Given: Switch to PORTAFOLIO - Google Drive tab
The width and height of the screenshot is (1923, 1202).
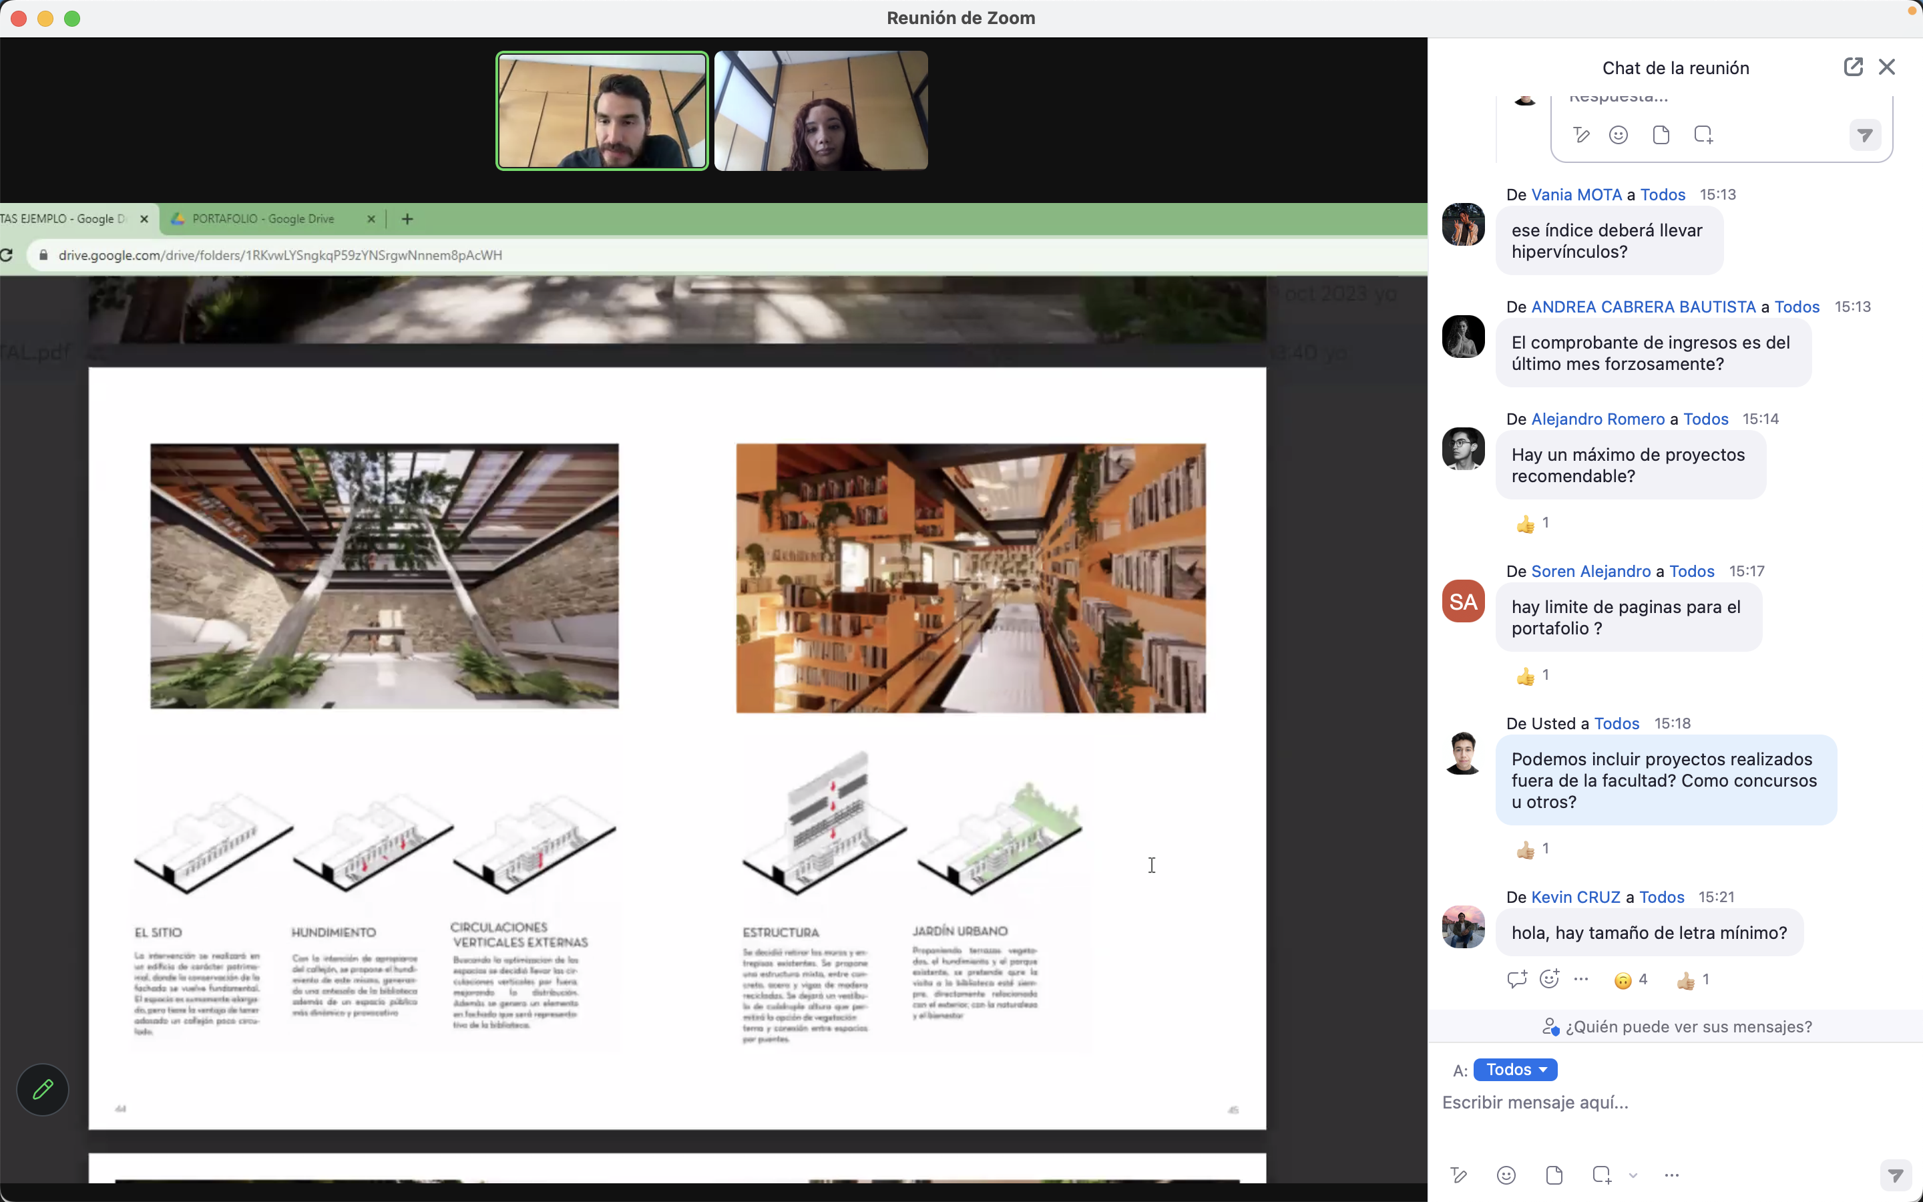Looking at the screenshot, I should 263,218.
